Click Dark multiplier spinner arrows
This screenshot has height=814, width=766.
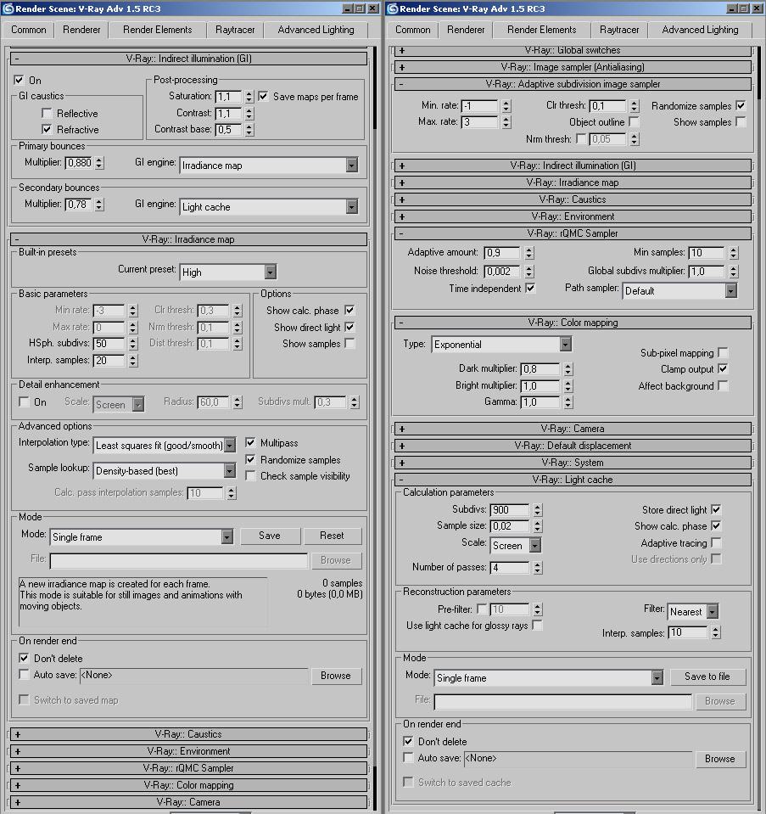pos(568,369)
